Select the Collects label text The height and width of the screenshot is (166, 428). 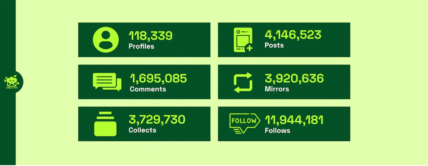point(142,130)
